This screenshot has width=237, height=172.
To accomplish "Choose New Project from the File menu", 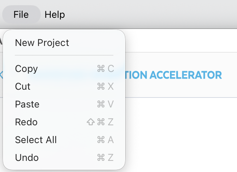I will point(42,43).
